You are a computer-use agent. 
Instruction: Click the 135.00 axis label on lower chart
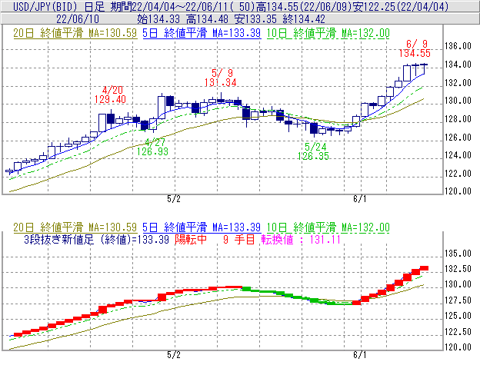click(x=458, y=254)
